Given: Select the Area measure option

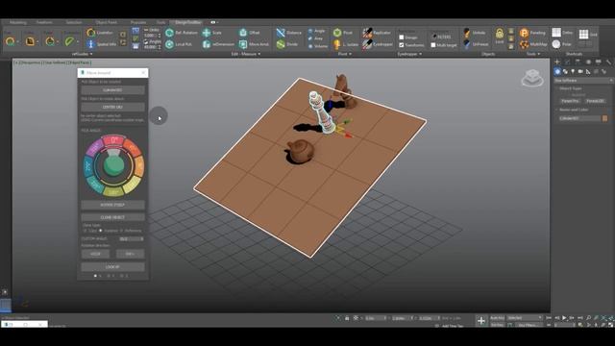Looking at the screenshot, I should point(316,38).
